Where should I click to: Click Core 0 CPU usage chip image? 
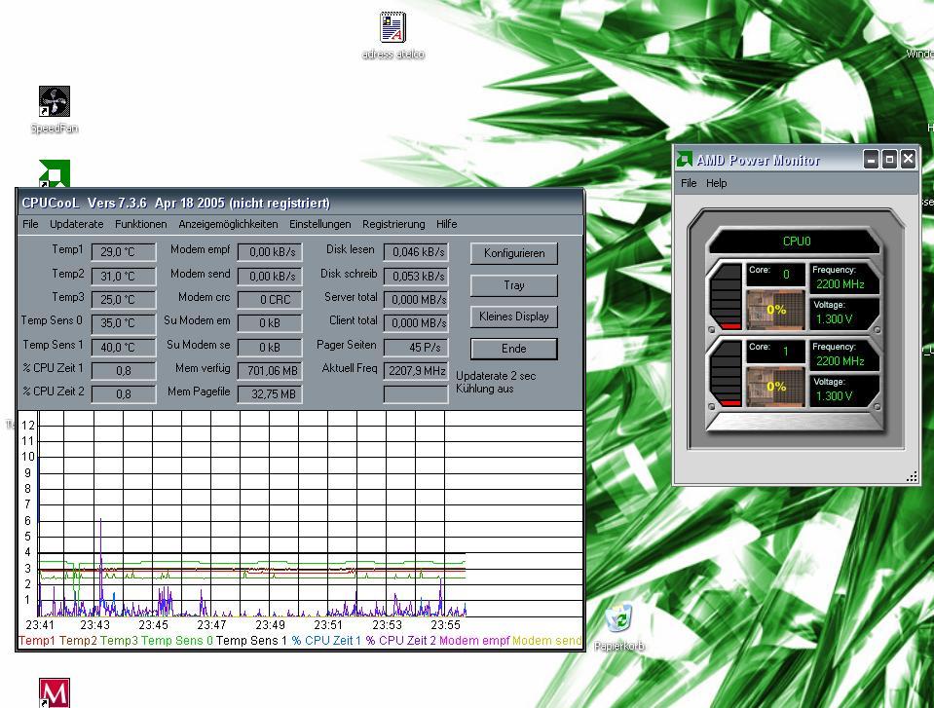pos(775,310)
